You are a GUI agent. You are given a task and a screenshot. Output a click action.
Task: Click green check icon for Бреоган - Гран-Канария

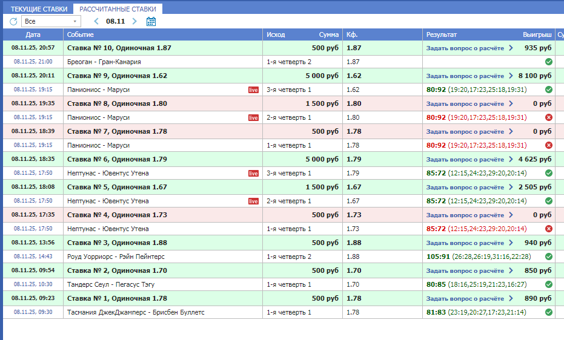548,62
